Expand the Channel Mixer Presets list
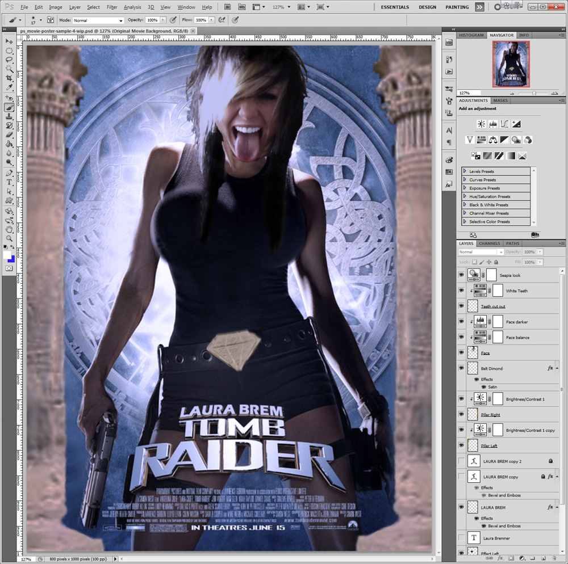This screenshot has width=568, height=564. pos(465,213)
